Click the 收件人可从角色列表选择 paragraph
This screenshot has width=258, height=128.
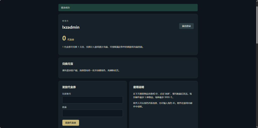[x=163, y=105]
